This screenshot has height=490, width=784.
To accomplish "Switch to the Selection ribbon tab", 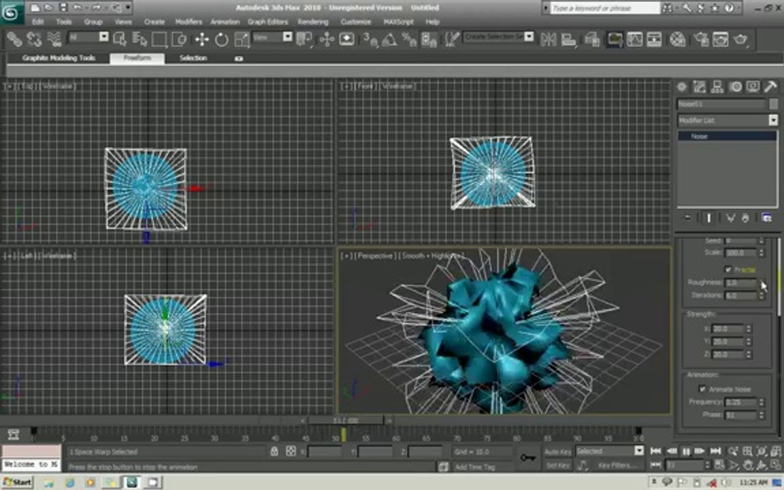I will pos(193,58).
